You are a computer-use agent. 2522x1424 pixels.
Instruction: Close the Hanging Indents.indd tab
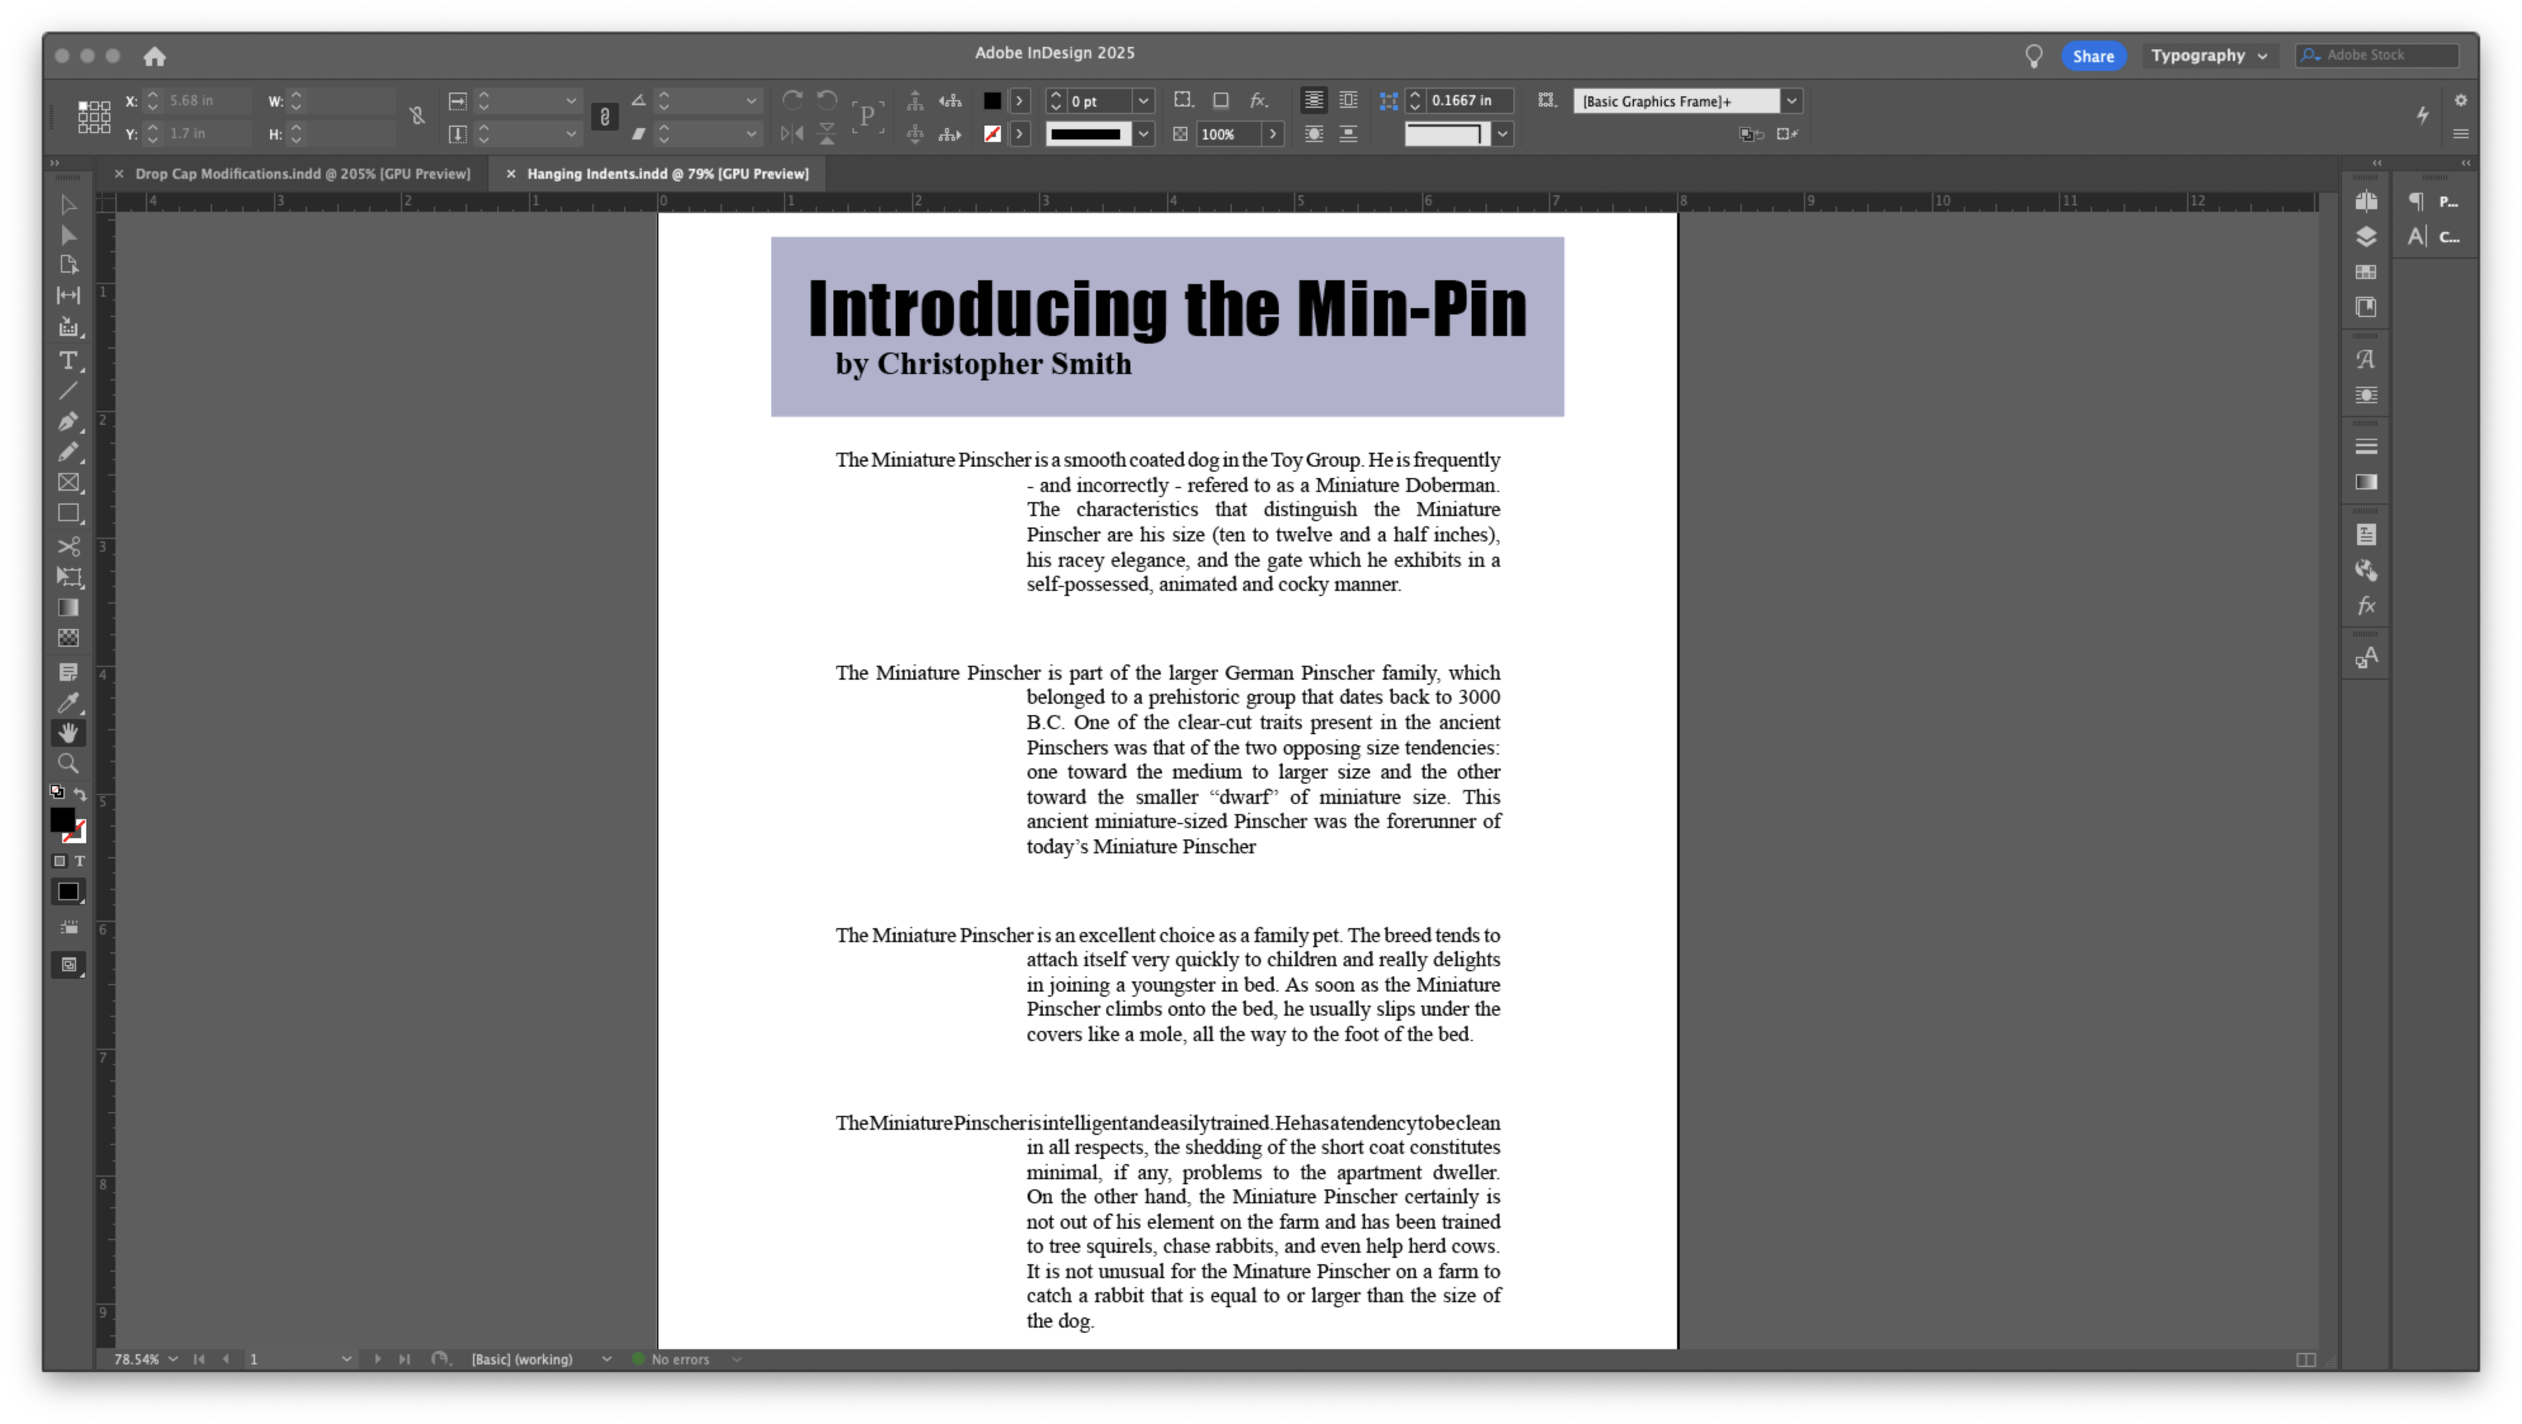point(510,174)
